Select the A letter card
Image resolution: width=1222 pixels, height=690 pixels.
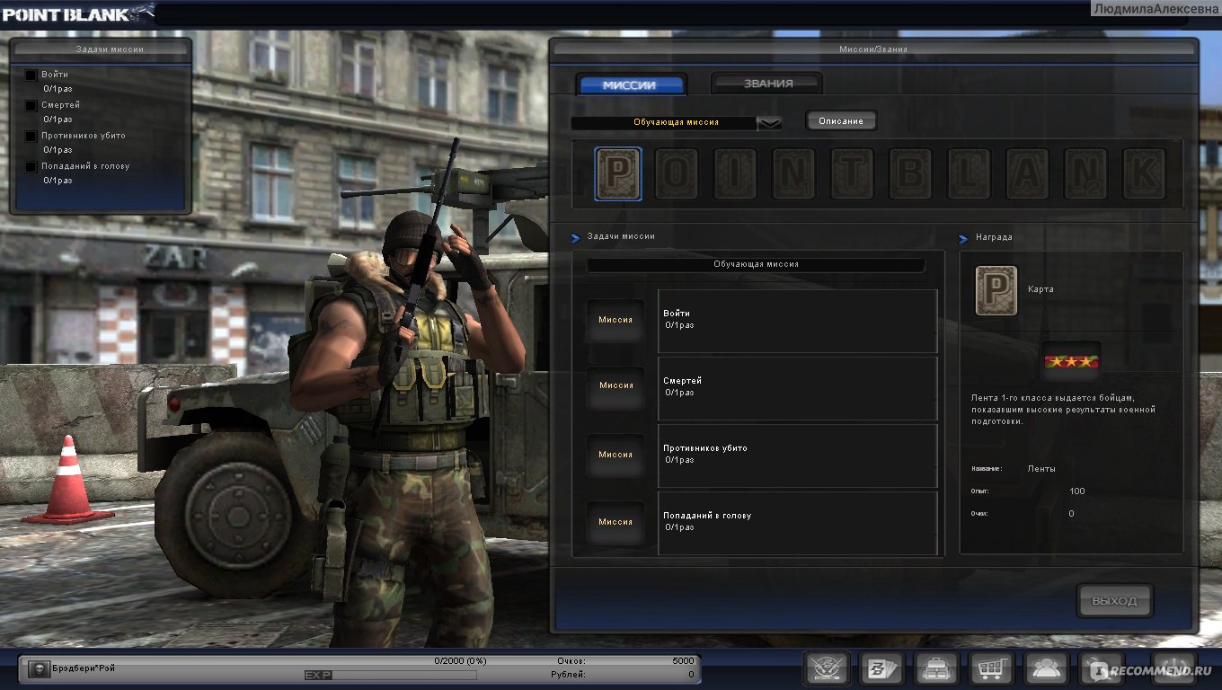[x=1027, y=173]
